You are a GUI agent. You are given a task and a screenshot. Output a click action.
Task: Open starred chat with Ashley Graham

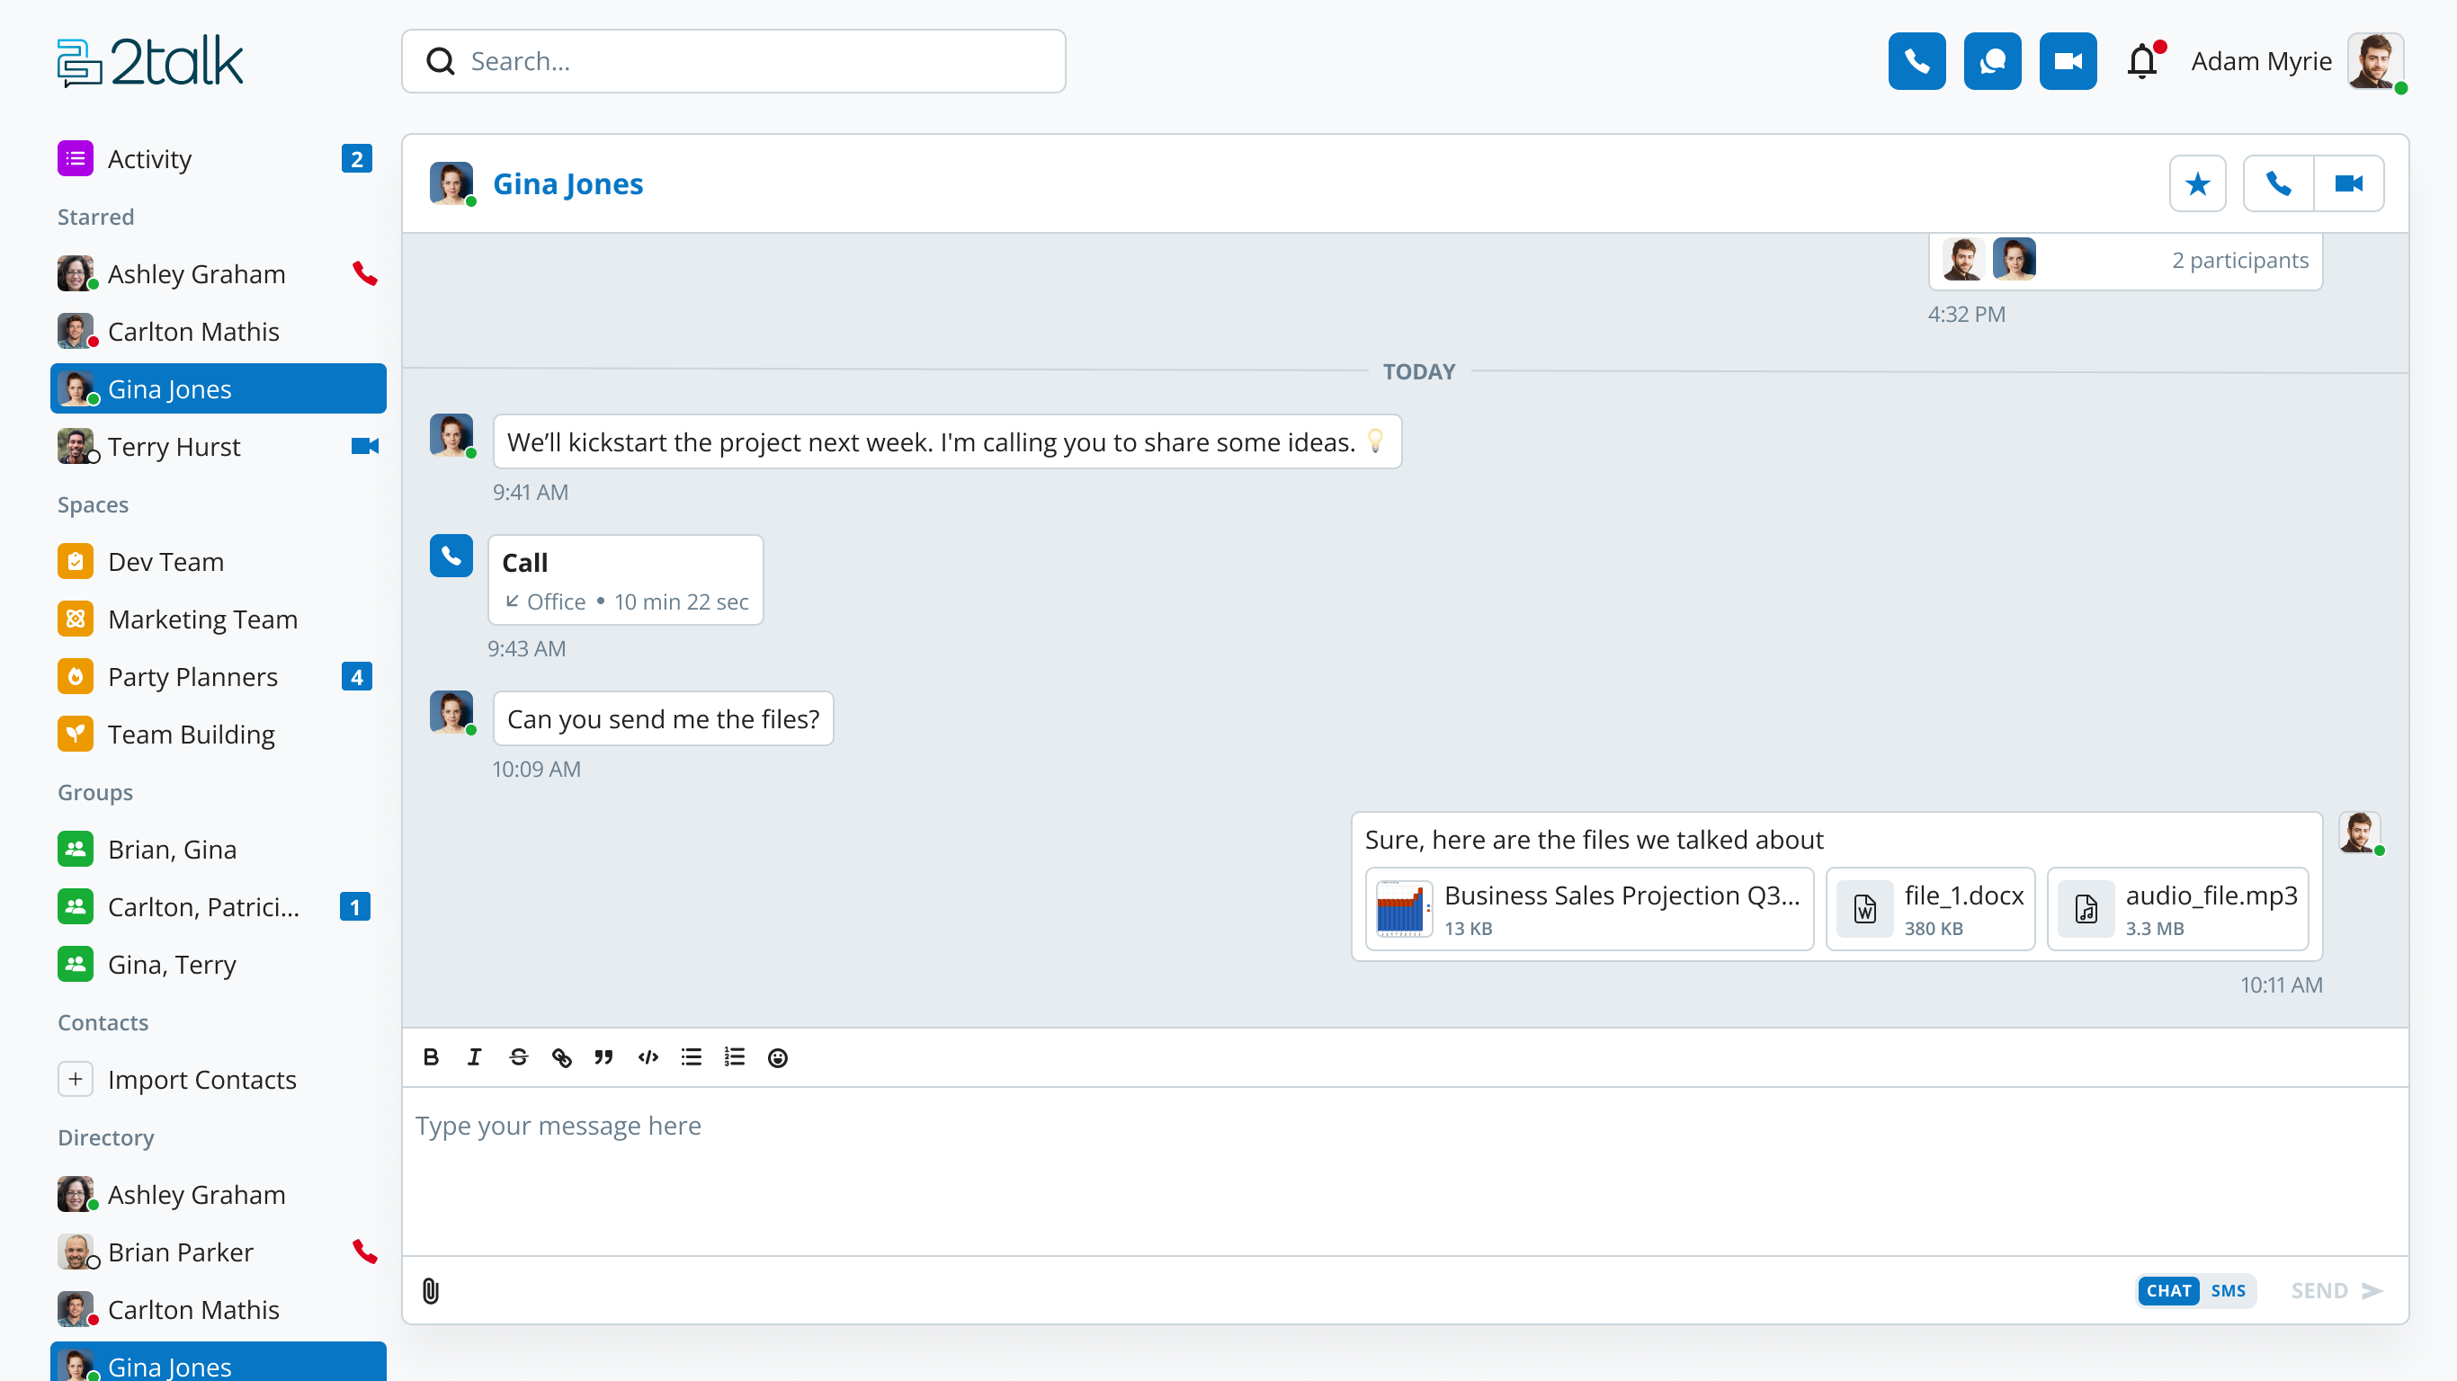(218, 273)
